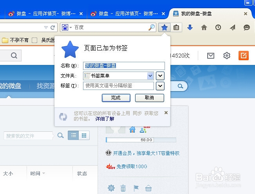Open bottom gear settings icon
Screen dimensions: 255x194
point(111,188)
